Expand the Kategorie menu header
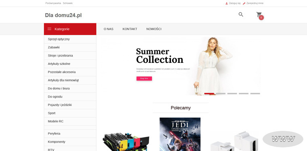 pyautogui.click(x=70, y=29)
